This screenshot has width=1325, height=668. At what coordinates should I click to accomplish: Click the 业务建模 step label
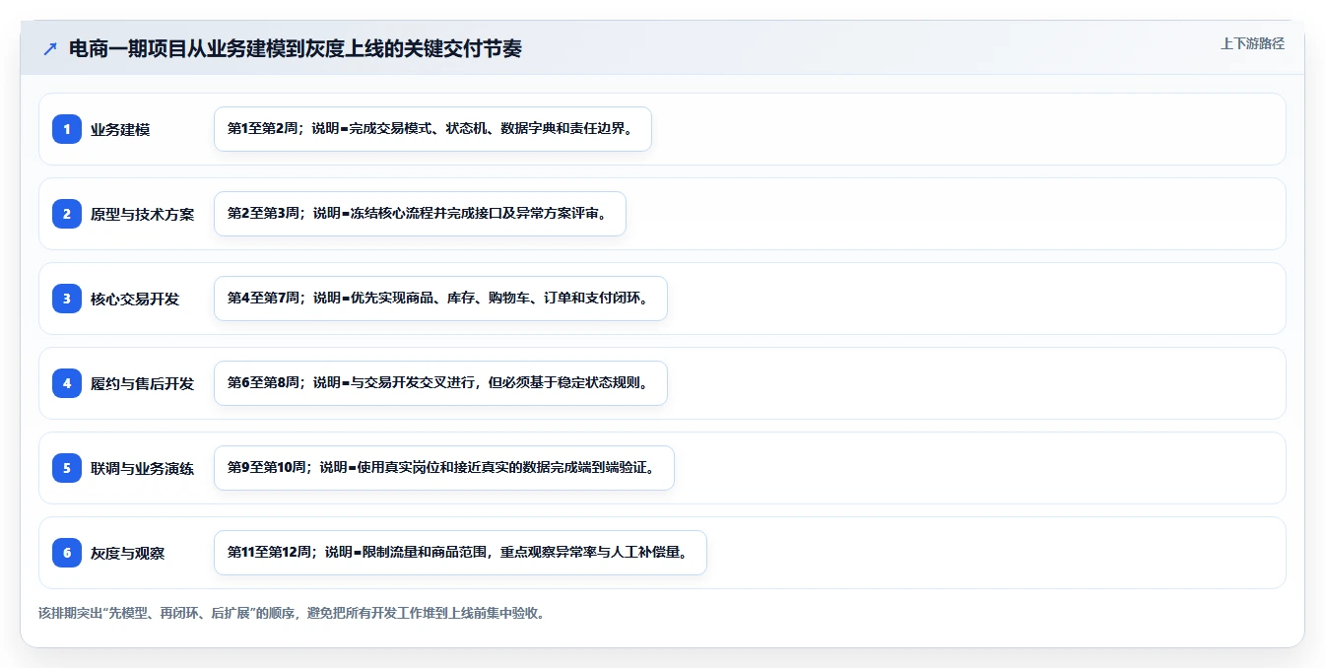(x=120, y=129)
